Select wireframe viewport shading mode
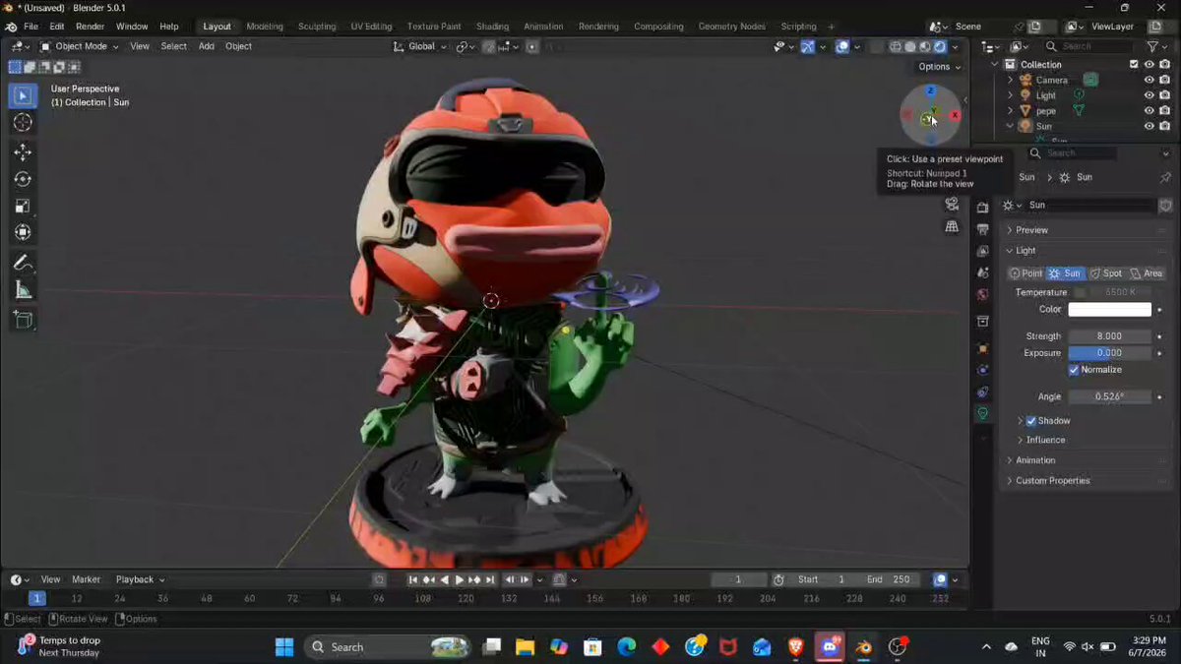 (x=896, y=46)
